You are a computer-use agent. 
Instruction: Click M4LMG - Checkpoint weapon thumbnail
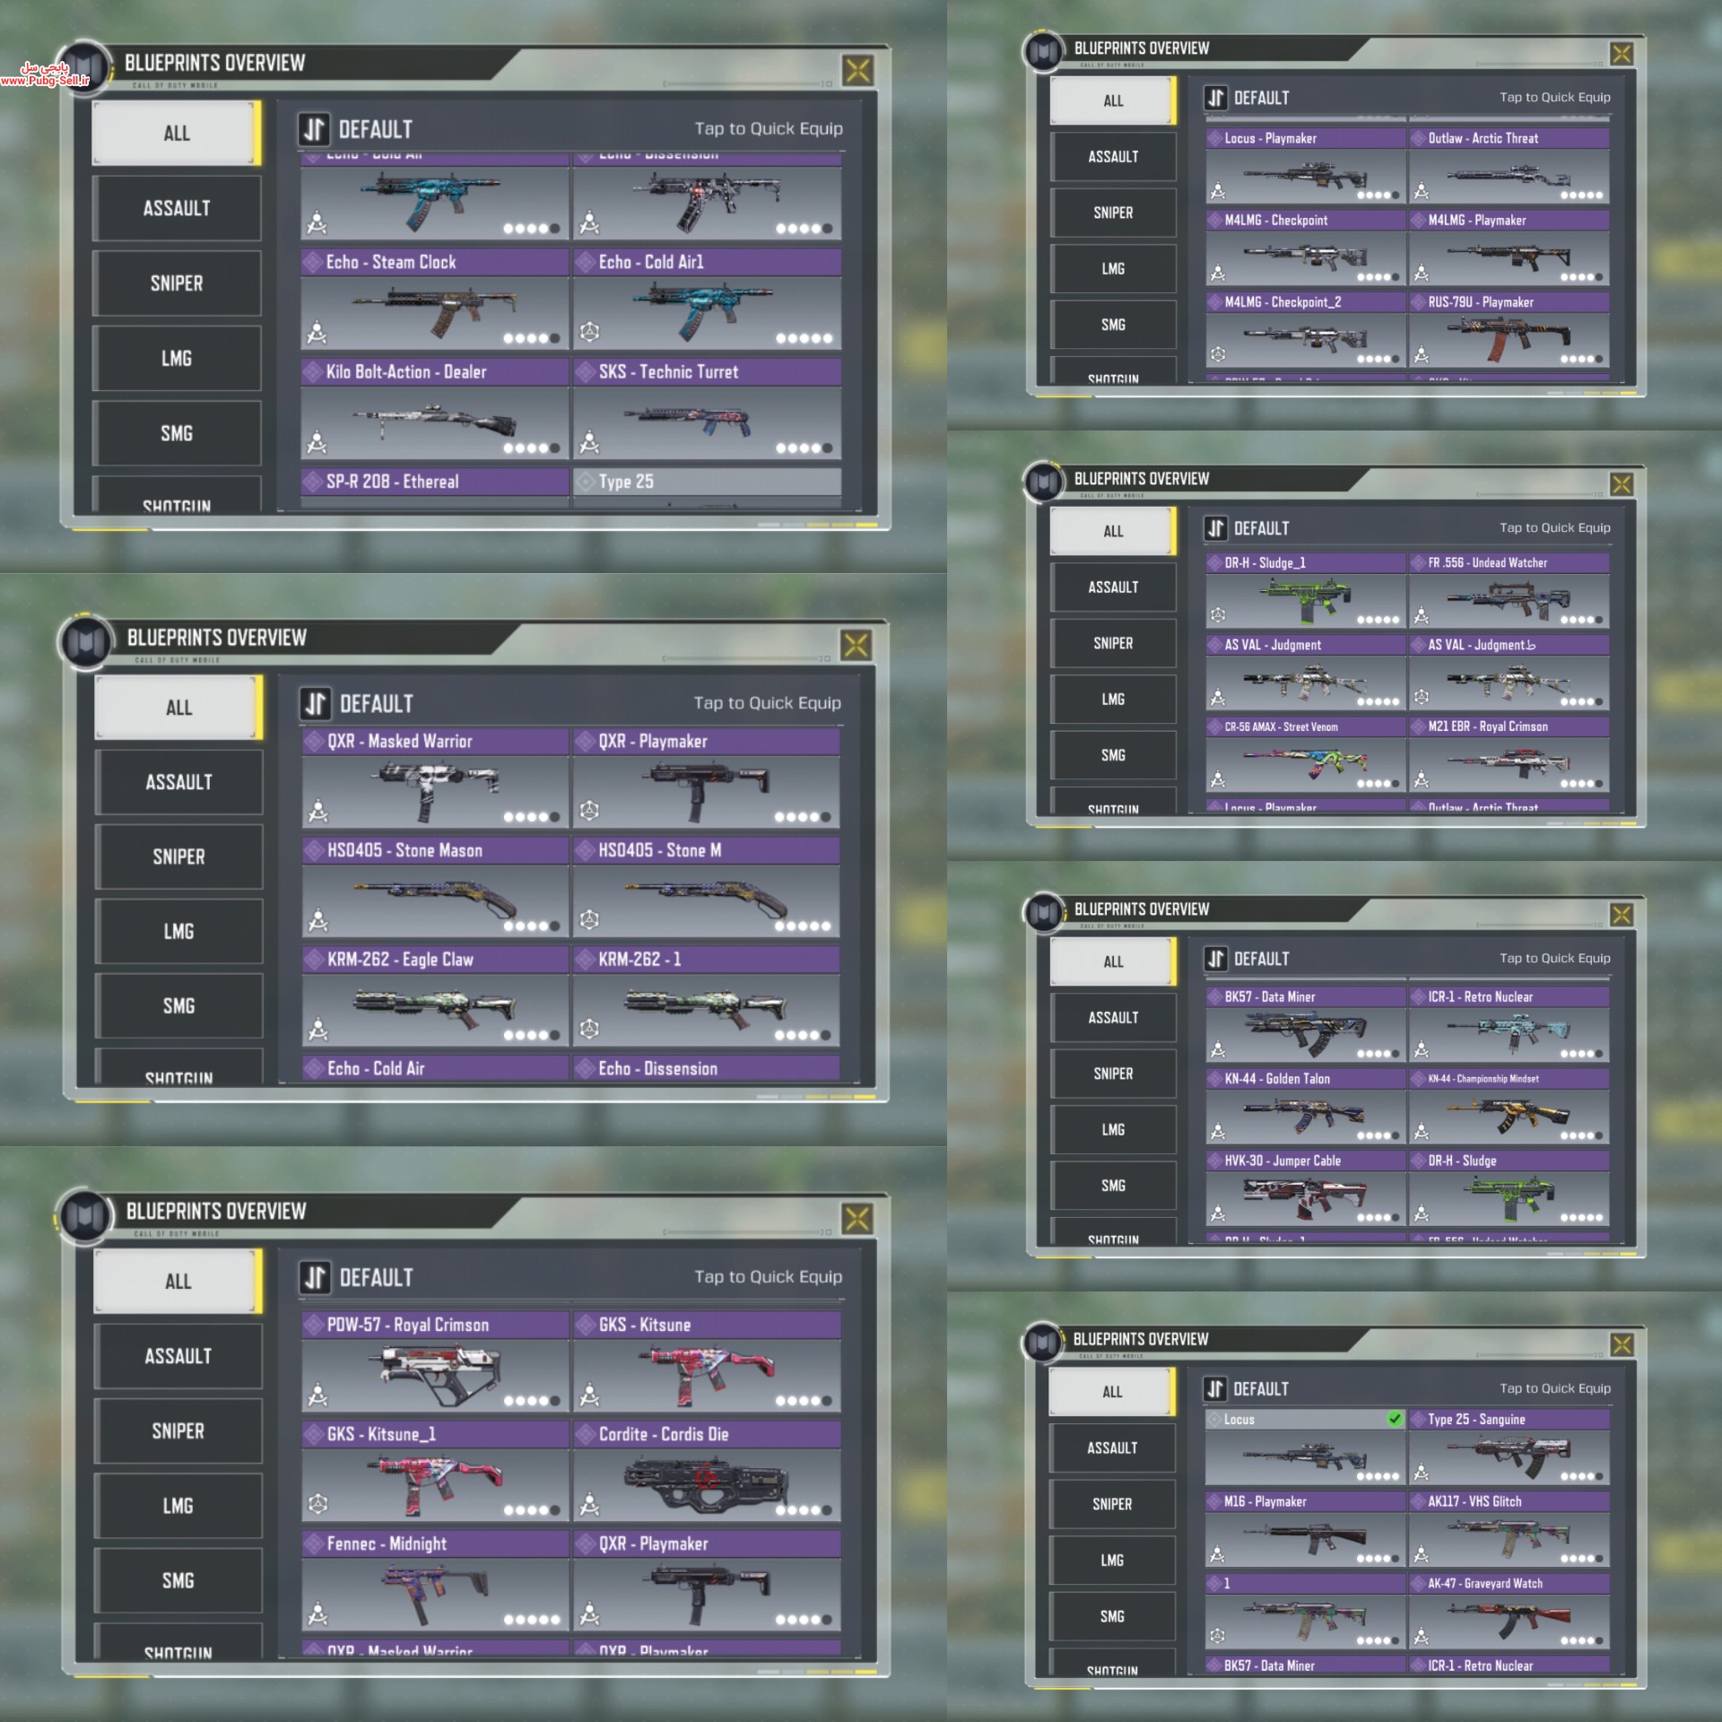click(x=1306, y=258)
